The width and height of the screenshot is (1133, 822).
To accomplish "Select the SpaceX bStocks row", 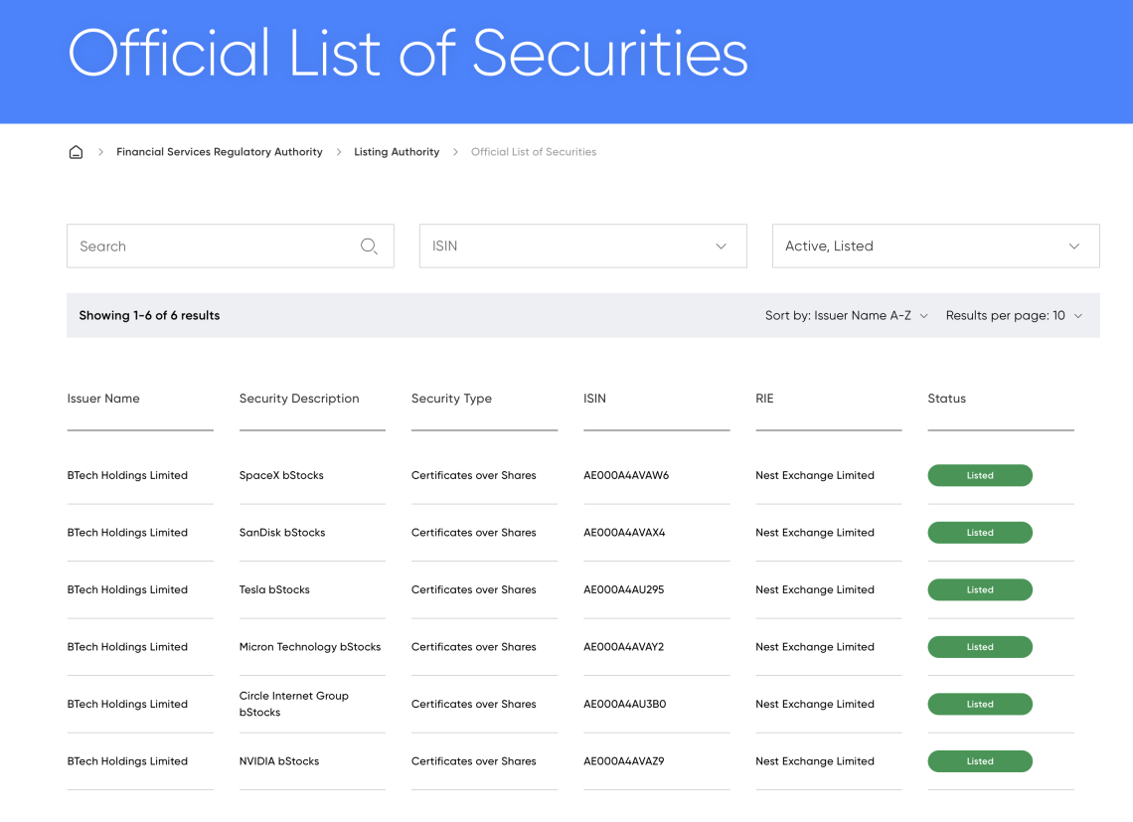I will pyautogui.click(x=570, y=475).
